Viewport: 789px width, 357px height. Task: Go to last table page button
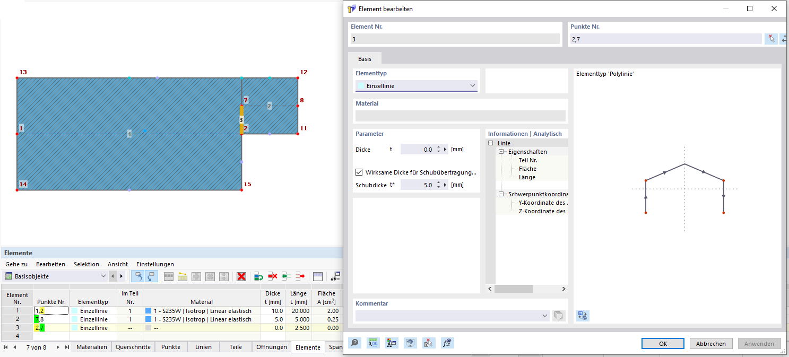click(x=67, y=347)
